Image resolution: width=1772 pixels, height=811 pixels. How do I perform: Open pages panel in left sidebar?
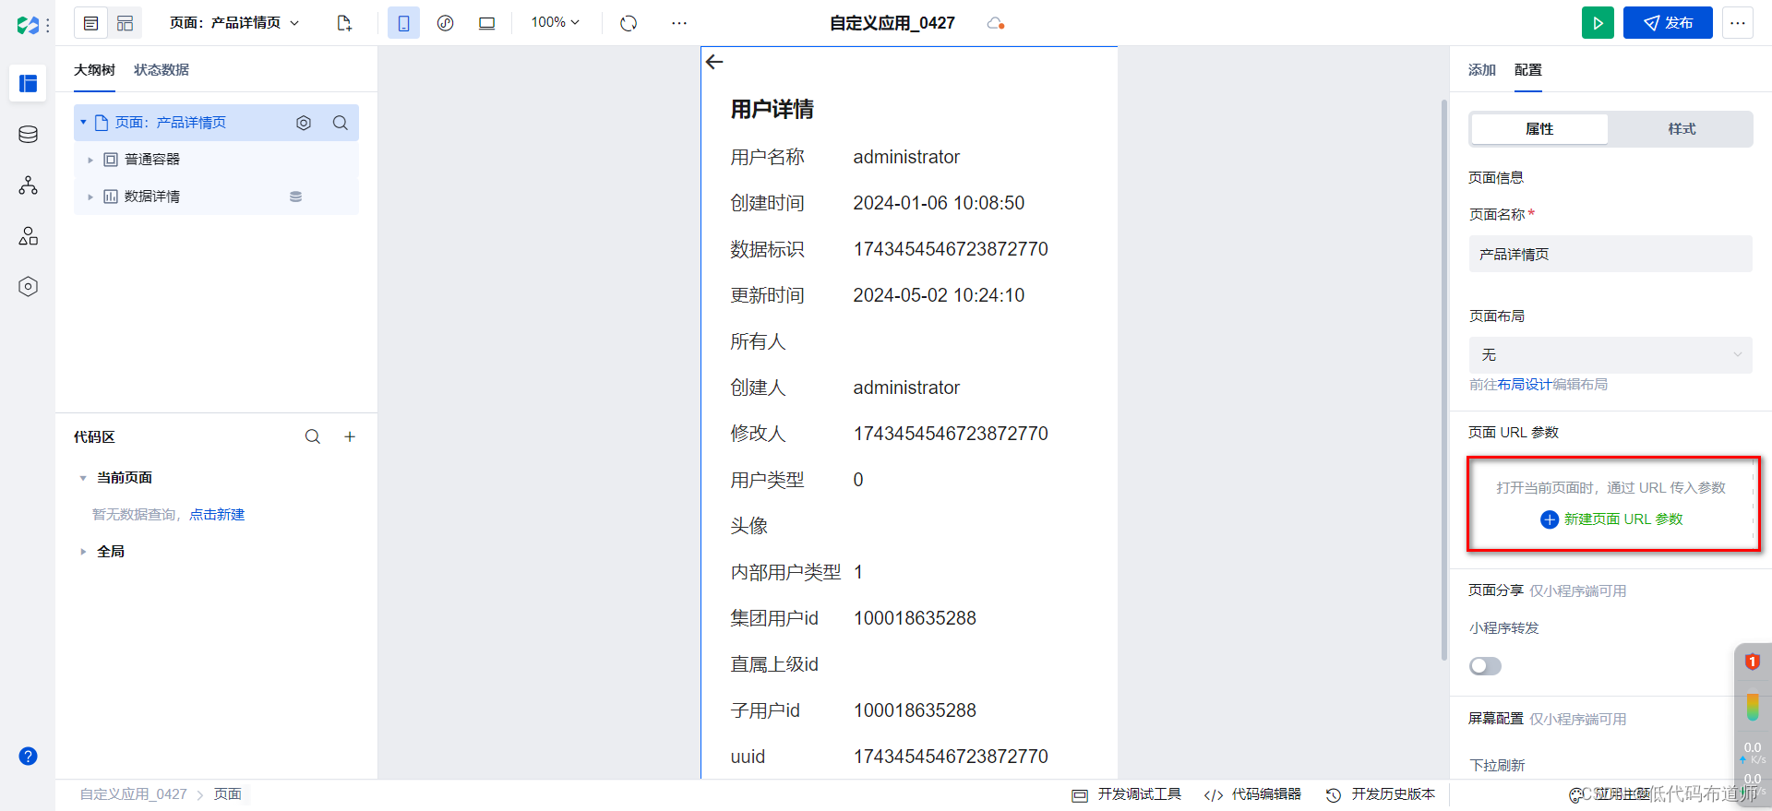coord(29,84)
